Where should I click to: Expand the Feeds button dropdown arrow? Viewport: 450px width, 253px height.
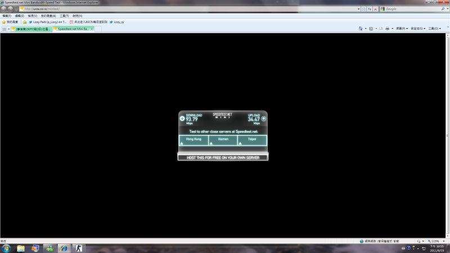376,29
